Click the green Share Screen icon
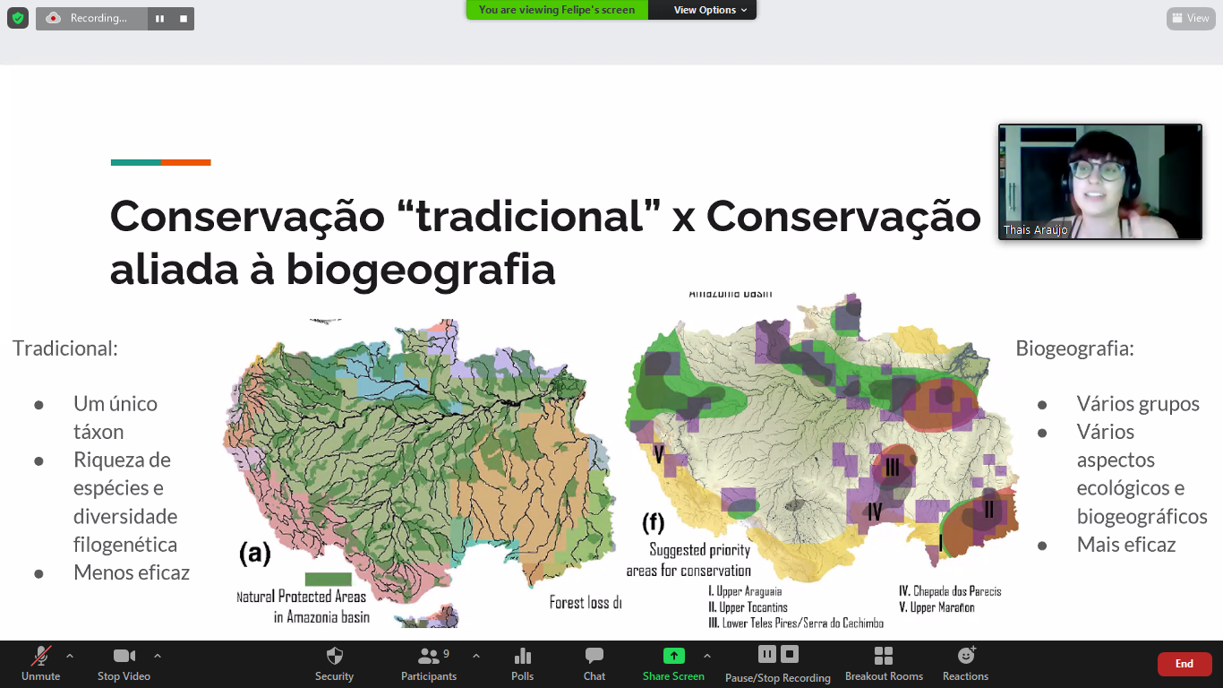This screenshot has height=688, width=1223. [673, 656]
